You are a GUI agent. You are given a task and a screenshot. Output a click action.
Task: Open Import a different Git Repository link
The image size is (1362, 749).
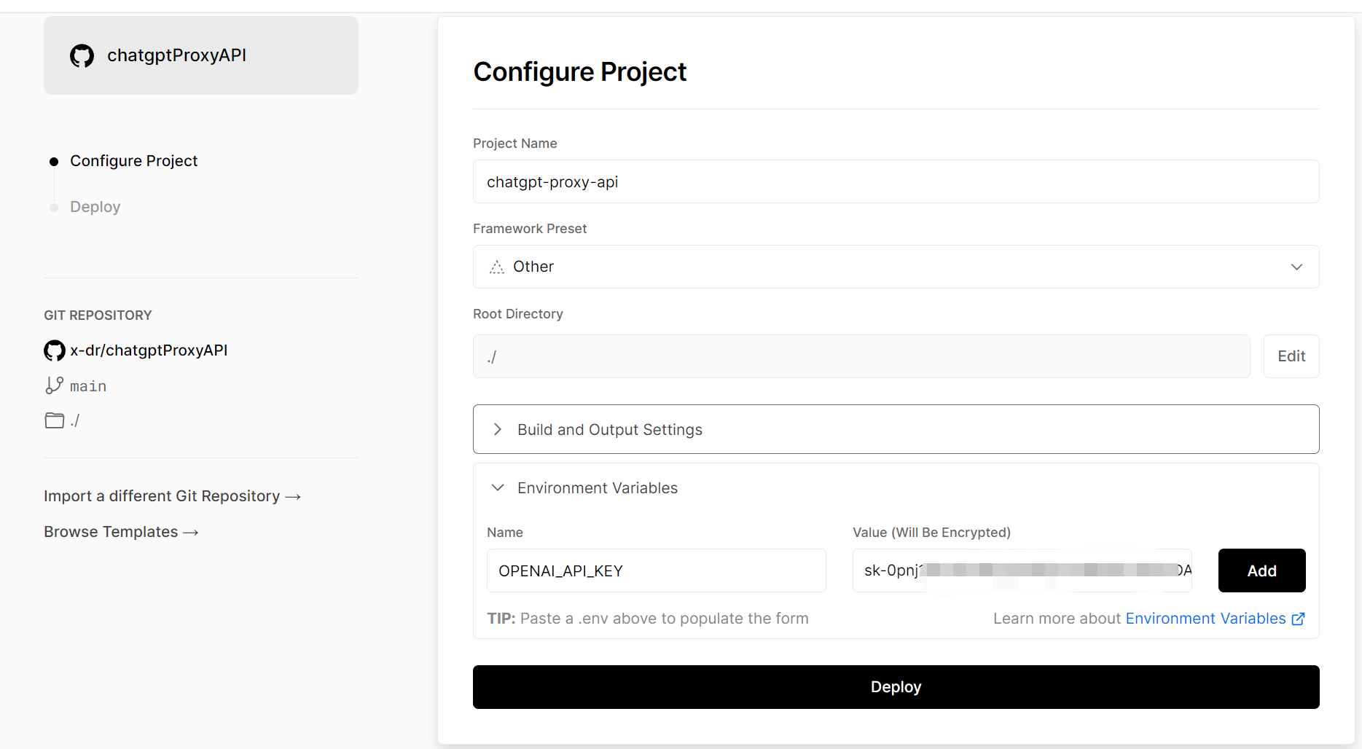(x=172, y=496)
